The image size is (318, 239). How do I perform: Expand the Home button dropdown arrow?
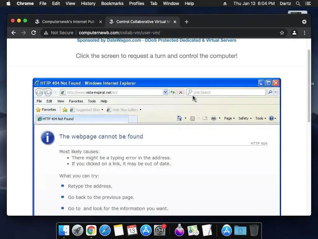pyautogui.click(x=185, y=118)
